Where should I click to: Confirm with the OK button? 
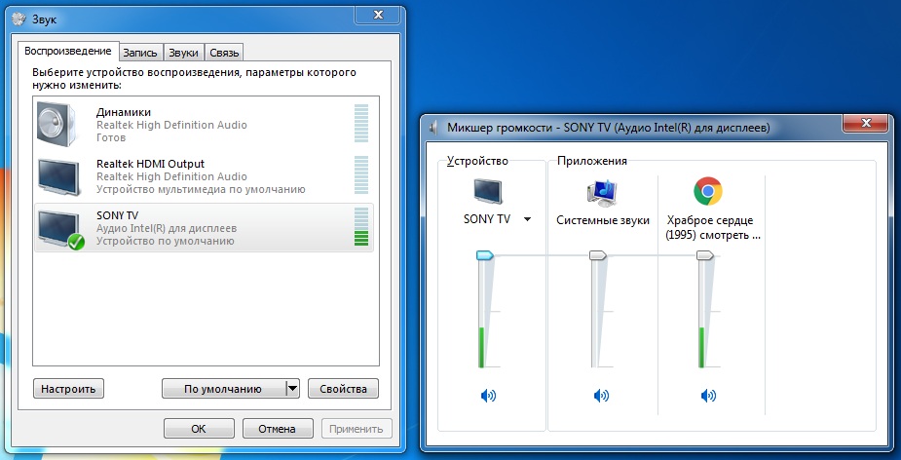click(199, 429)
